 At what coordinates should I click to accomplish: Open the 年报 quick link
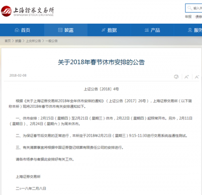[x=188, y=17]
